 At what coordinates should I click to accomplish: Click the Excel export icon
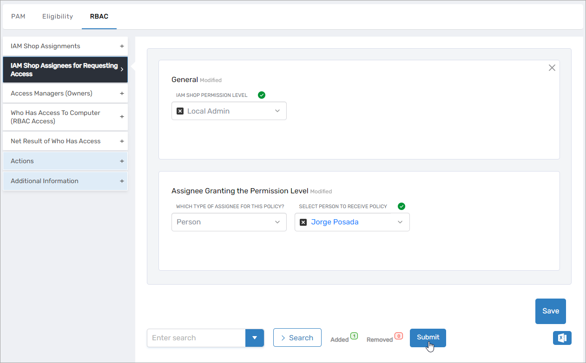pyautogui.click(x=562, y=338)
